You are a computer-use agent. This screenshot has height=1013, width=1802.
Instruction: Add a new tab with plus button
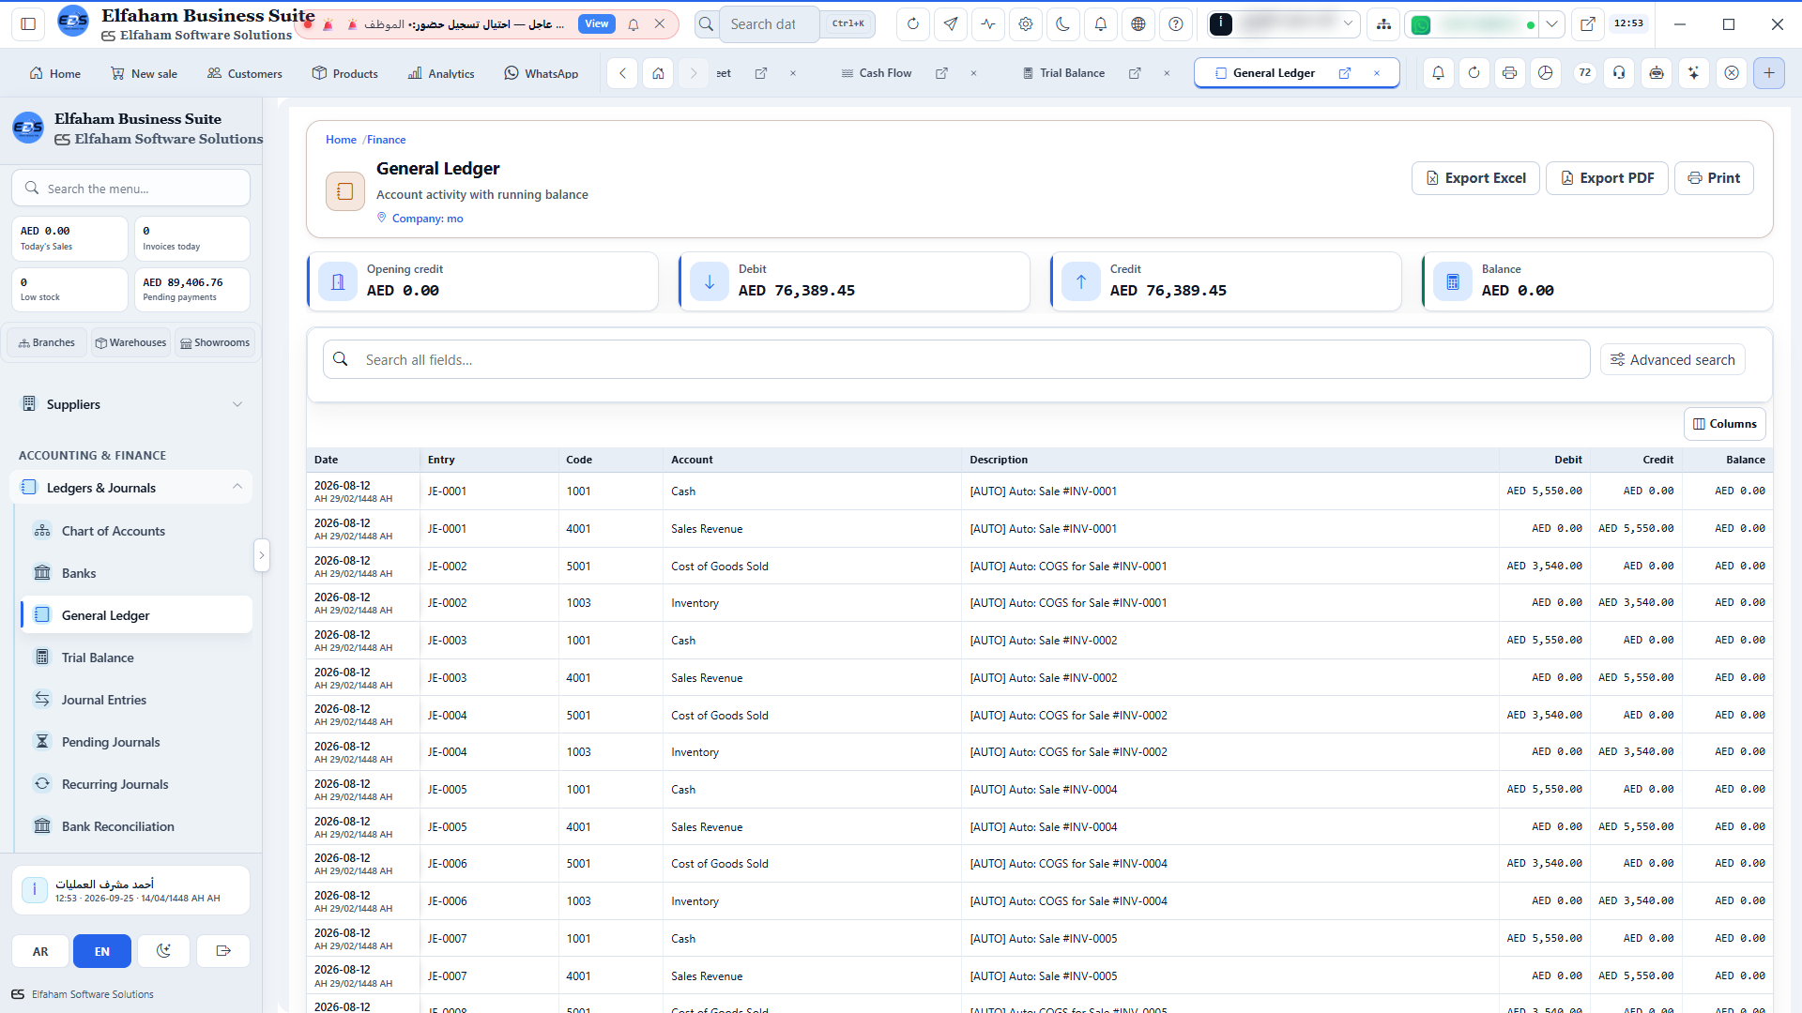(1768, 73)
